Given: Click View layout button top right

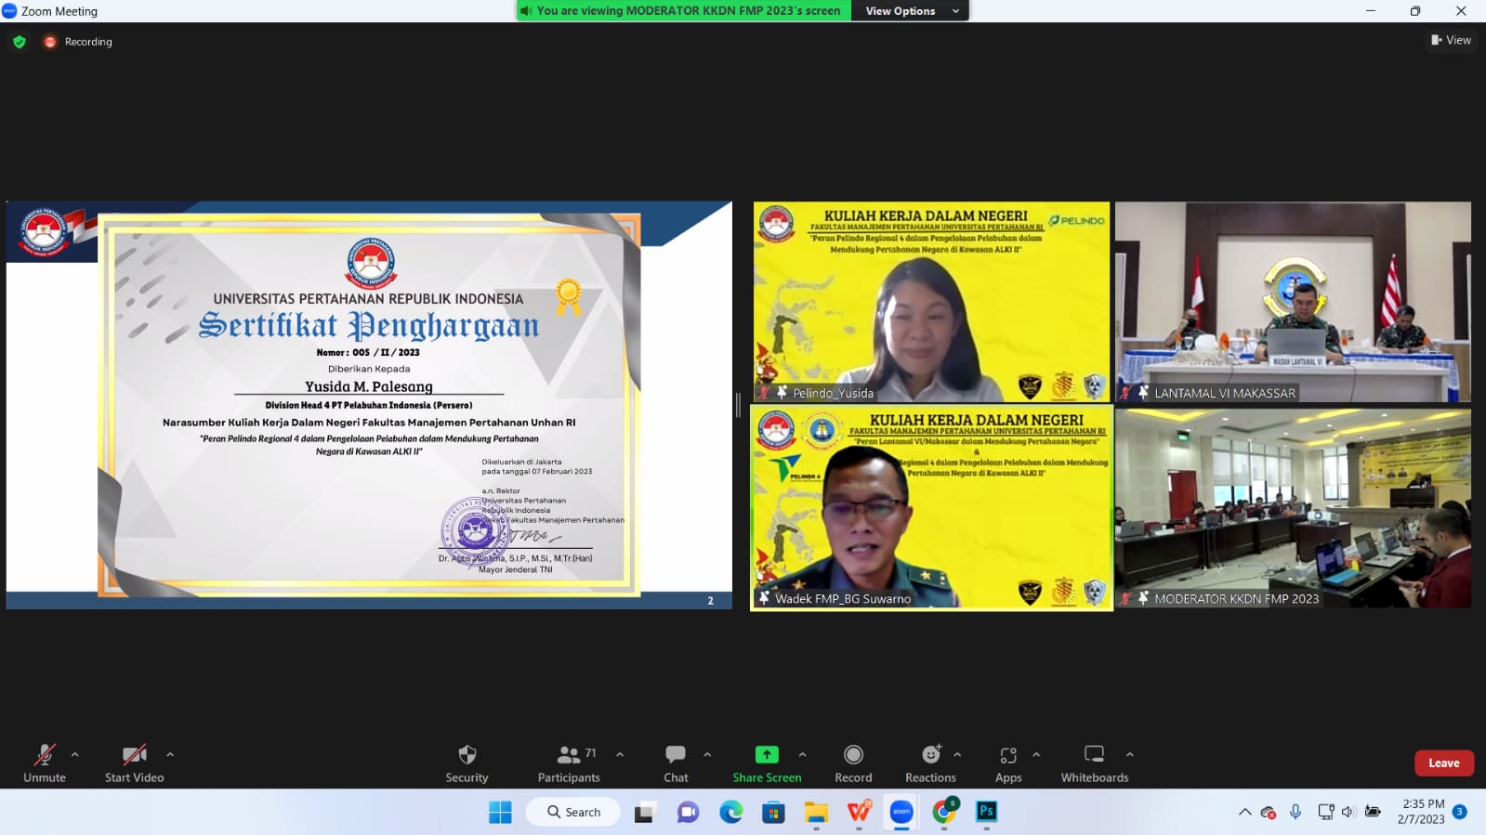Looking at the screenshot, I should (x=1451, y=40).
